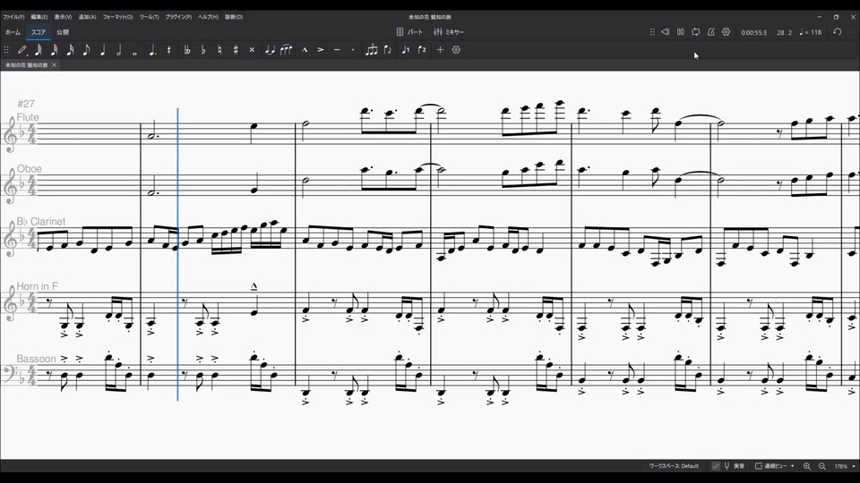
Task: Open the 連続ビュー view mode dropdown
Action: [x=774, y=466]
